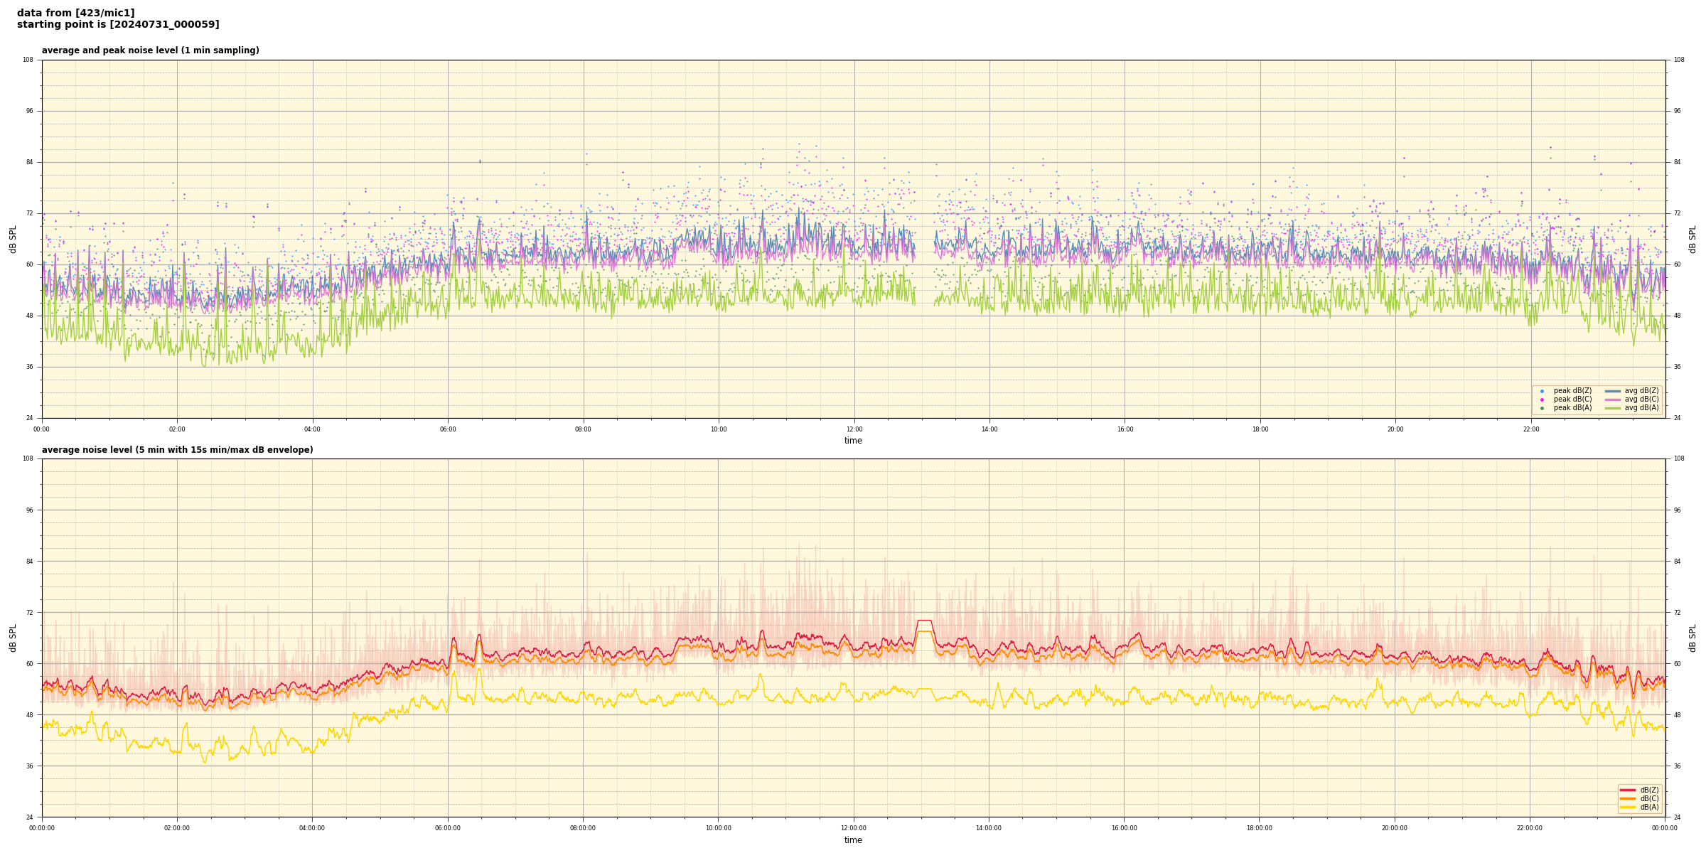1706x853 pixels.
Task: Select the avg dB(A) legend line in top chart
Action: click(1613, 408)
